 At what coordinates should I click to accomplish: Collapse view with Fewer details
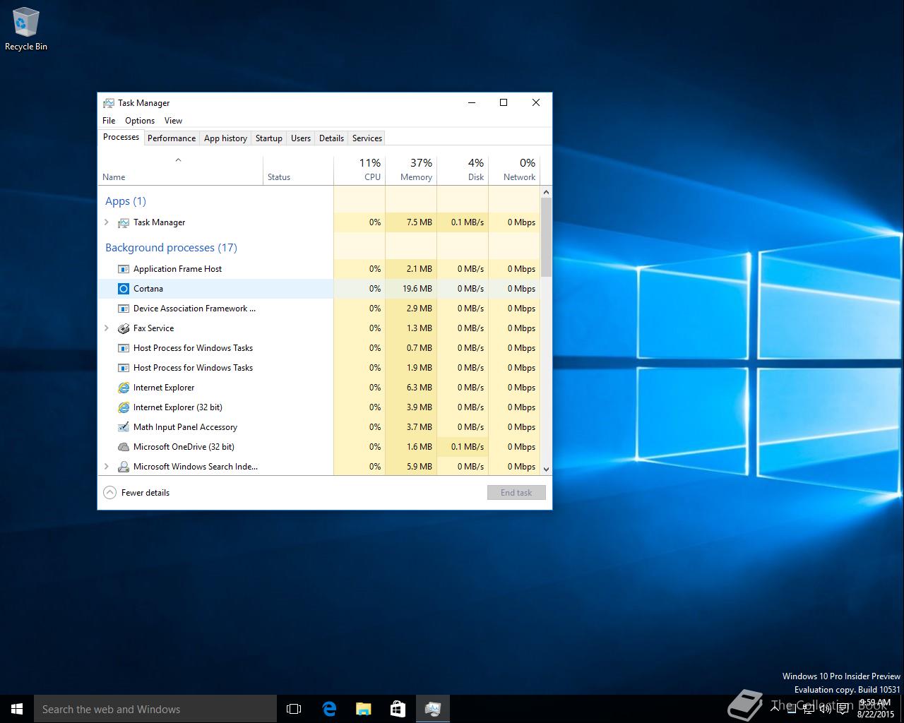coord(137,493)
